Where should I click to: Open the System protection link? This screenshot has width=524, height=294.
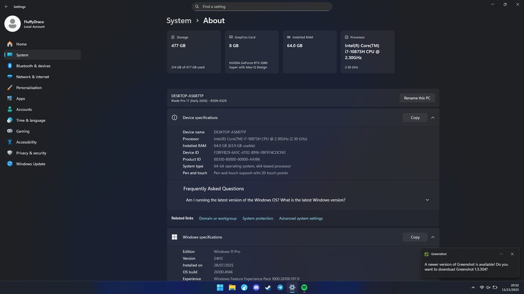(258, 218)
